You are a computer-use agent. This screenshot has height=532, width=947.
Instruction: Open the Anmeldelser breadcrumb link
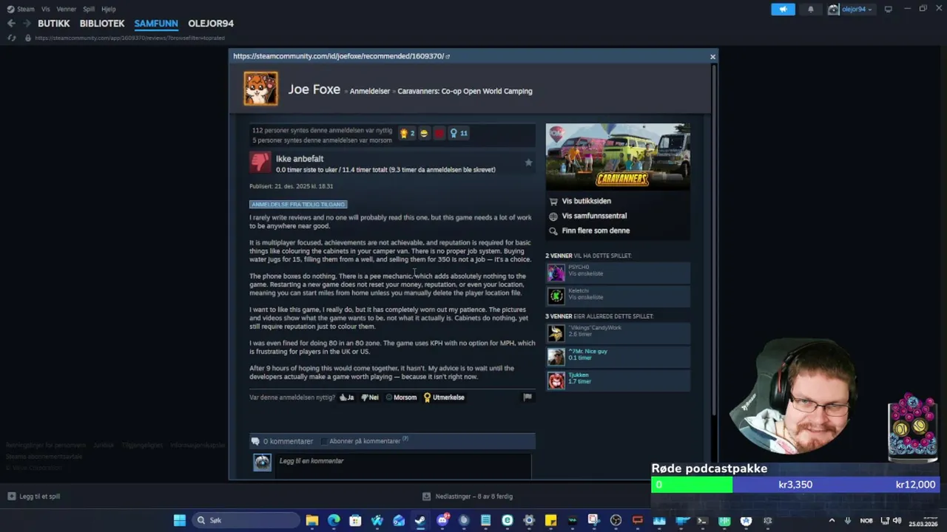point(370,92)
